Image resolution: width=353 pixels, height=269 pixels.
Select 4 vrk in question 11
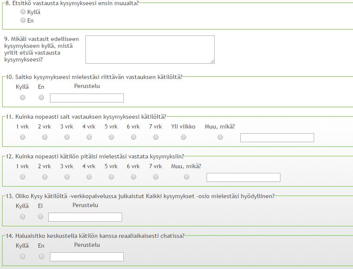pos(89,137)
